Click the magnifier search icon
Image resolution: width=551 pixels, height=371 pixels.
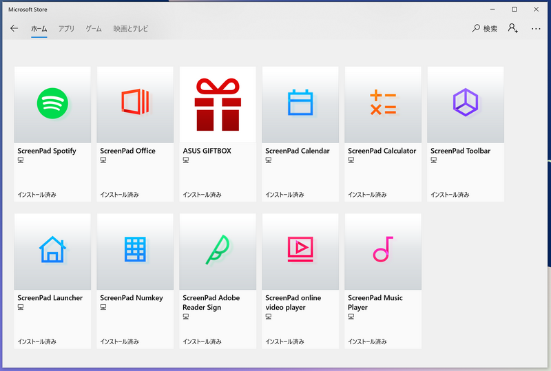click(x=476, y=28)
